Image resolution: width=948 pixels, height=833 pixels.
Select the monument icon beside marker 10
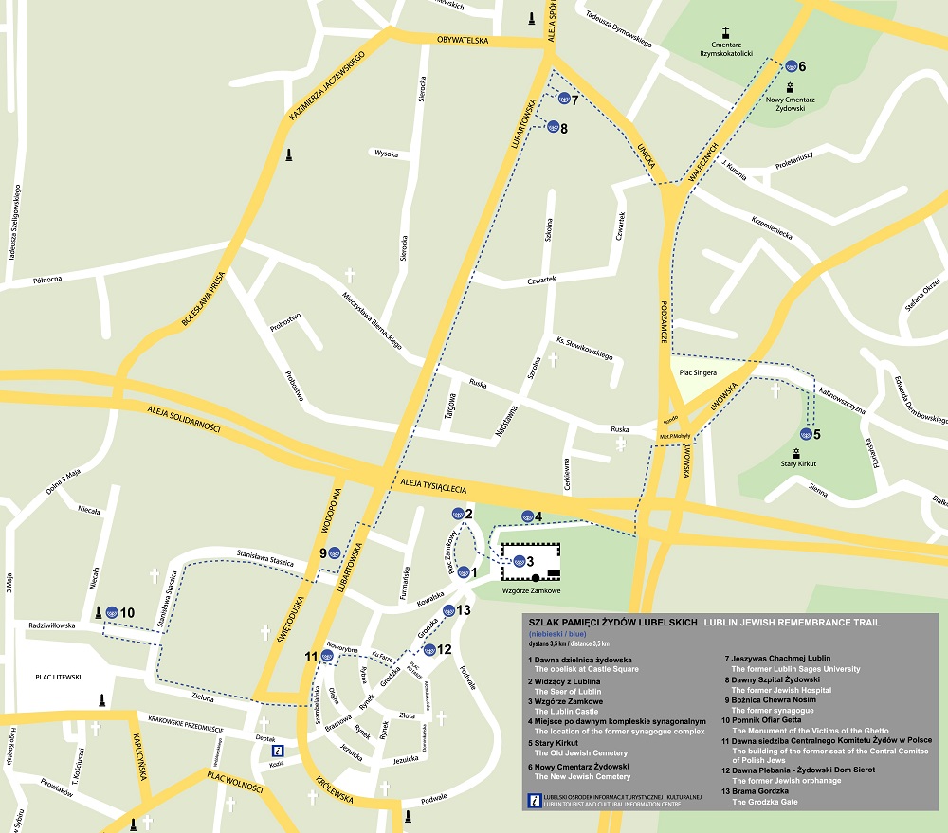(99, 612)
